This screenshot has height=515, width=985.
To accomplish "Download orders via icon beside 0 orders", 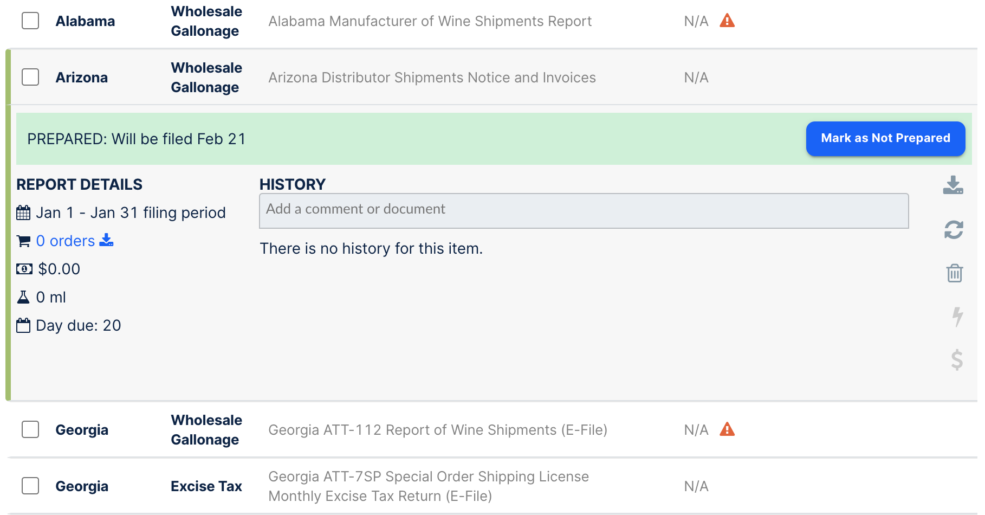I will (107, 240).
